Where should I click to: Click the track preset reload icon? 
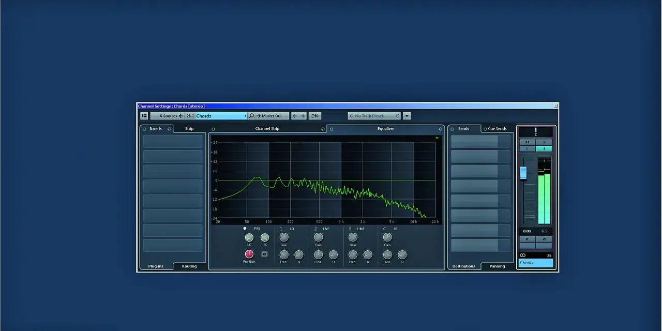coord(398,116)
